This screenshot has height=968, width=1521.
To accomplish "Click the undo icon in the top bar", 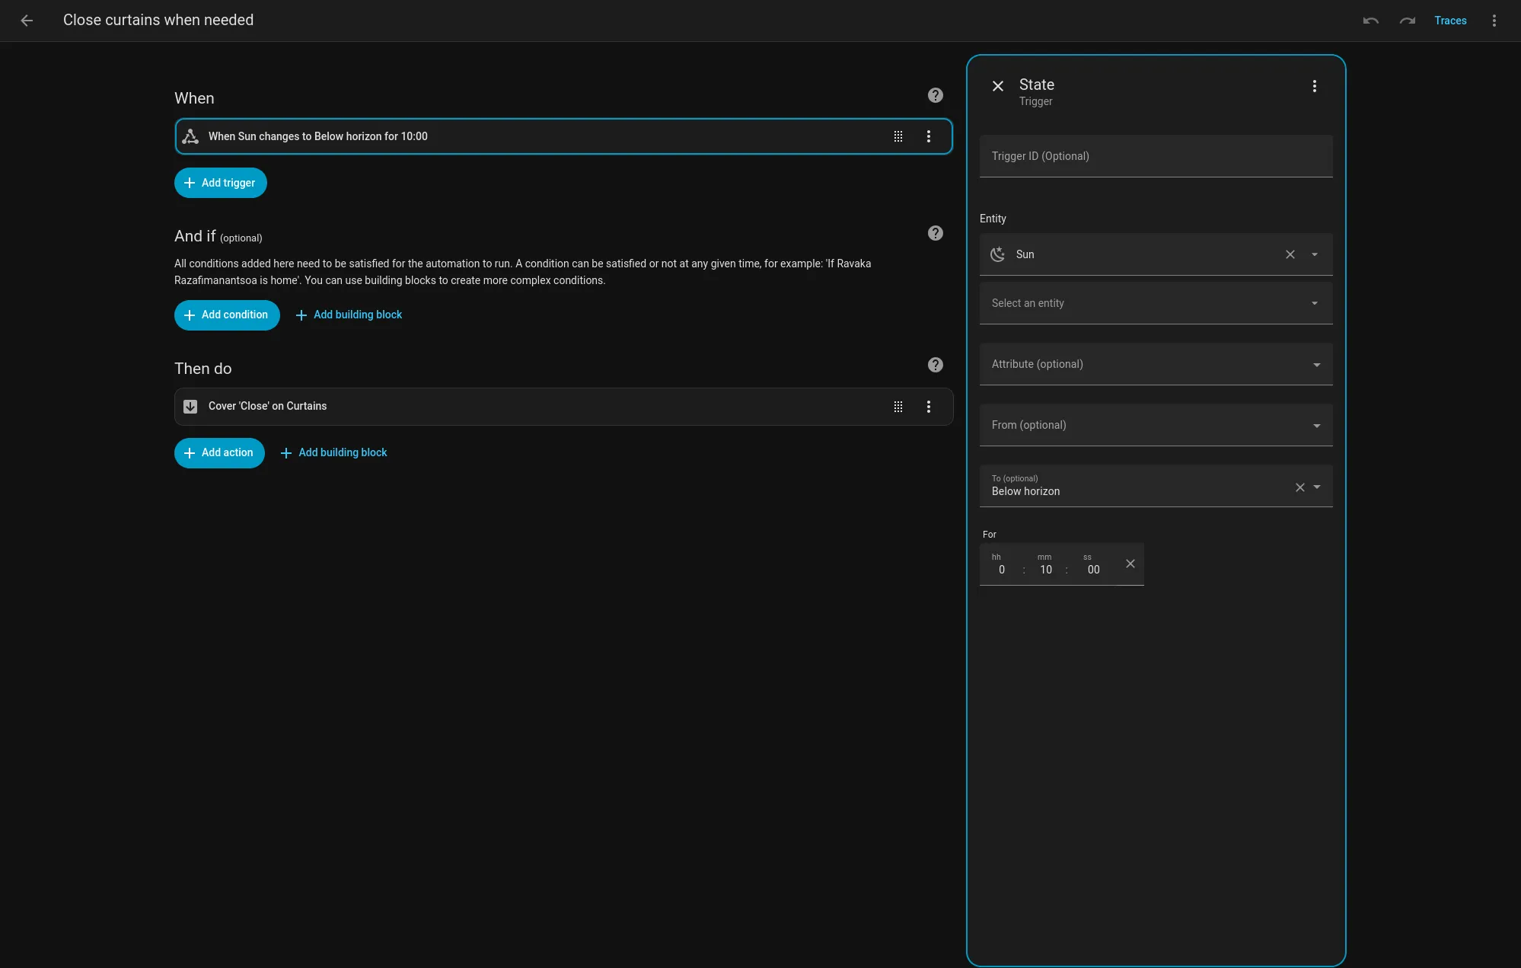I will click(x=1370, y=21).
